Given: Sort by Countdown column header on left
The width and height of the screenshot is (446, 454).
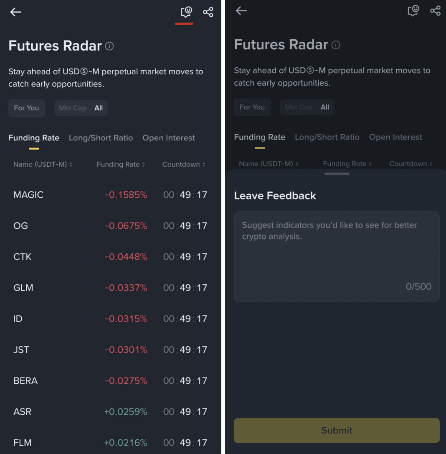Looking at the screenshot, I should click(184, 164).
